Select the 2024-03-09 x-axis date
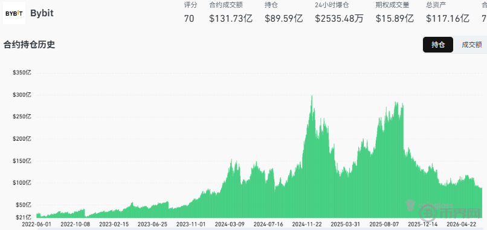The height and width of the screenshot is (230, 487). click(229, 224)
